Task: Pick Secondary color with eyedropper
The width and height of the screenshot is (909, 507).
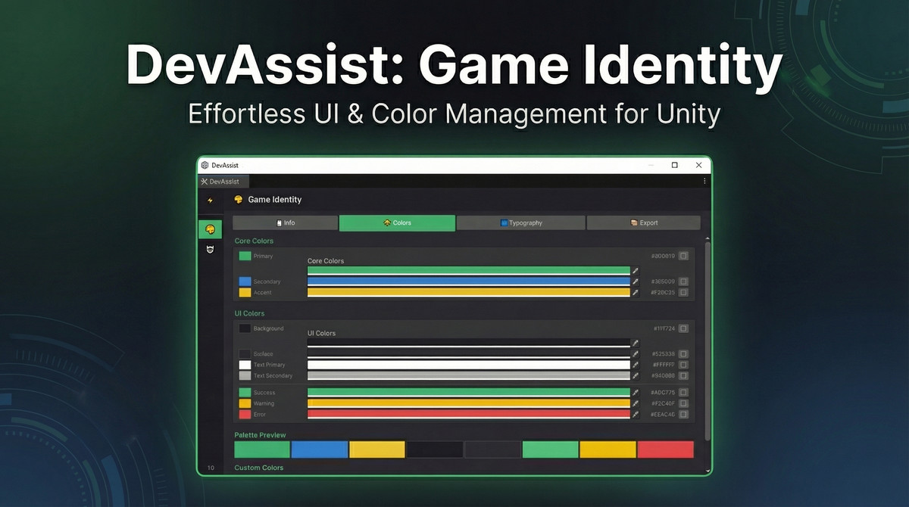Action: [636, 281]
